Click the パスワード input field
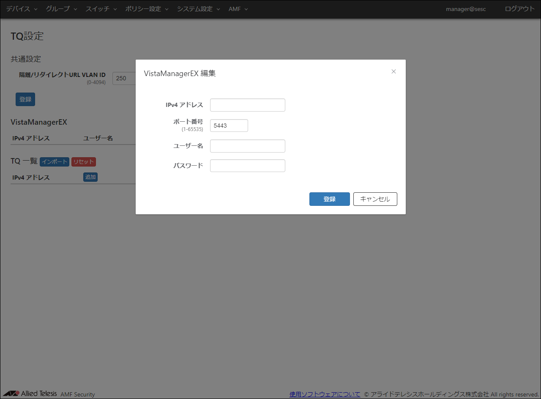Viewport: 541px width, 399px height. (x=247, y=166)
